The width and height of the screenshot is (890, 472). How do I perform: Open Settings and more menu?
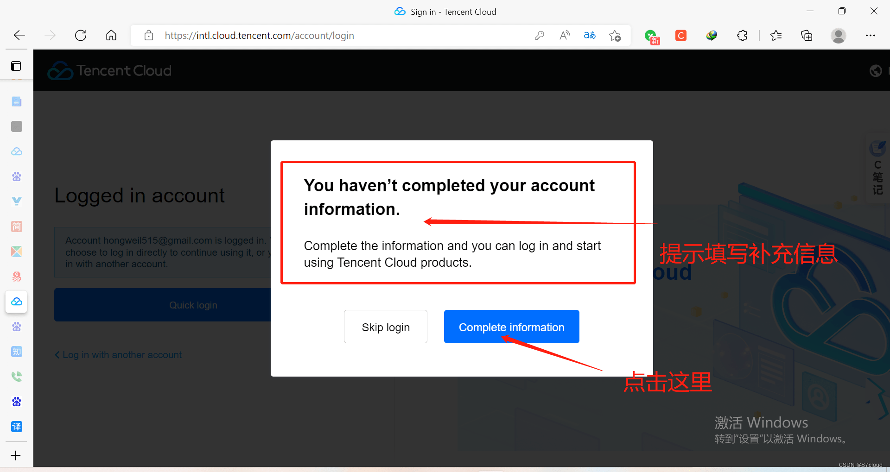(x=870, y=35)
